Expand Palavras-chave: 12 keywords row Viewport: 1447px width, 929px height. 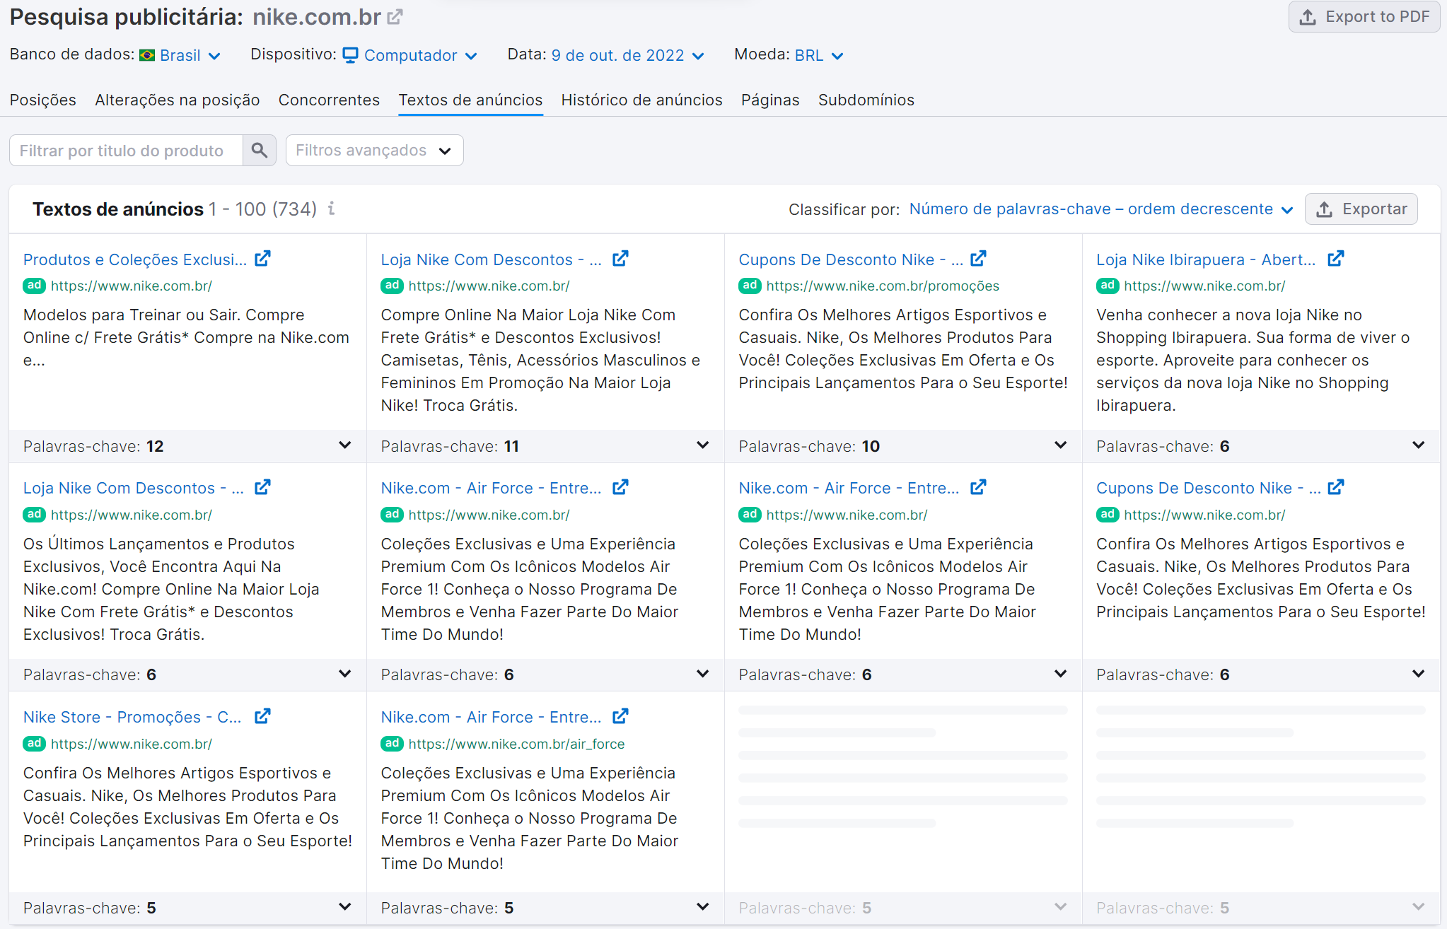(x=344, y=445)
